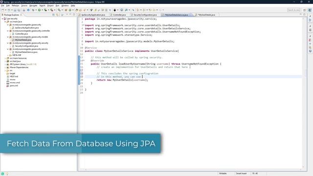Image resolution: width=313 pixels, height=176 pixels.
Task: Click Collapse All in Package Explorer
Action: (53, 15)
